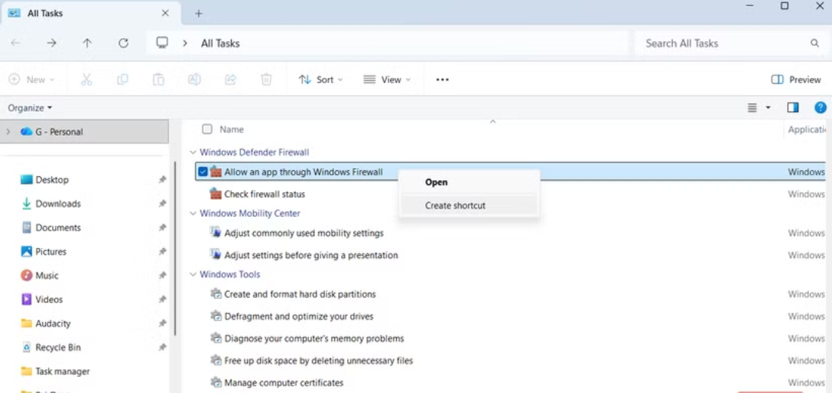Open new tab with plus icon

[x=199, y=14]
